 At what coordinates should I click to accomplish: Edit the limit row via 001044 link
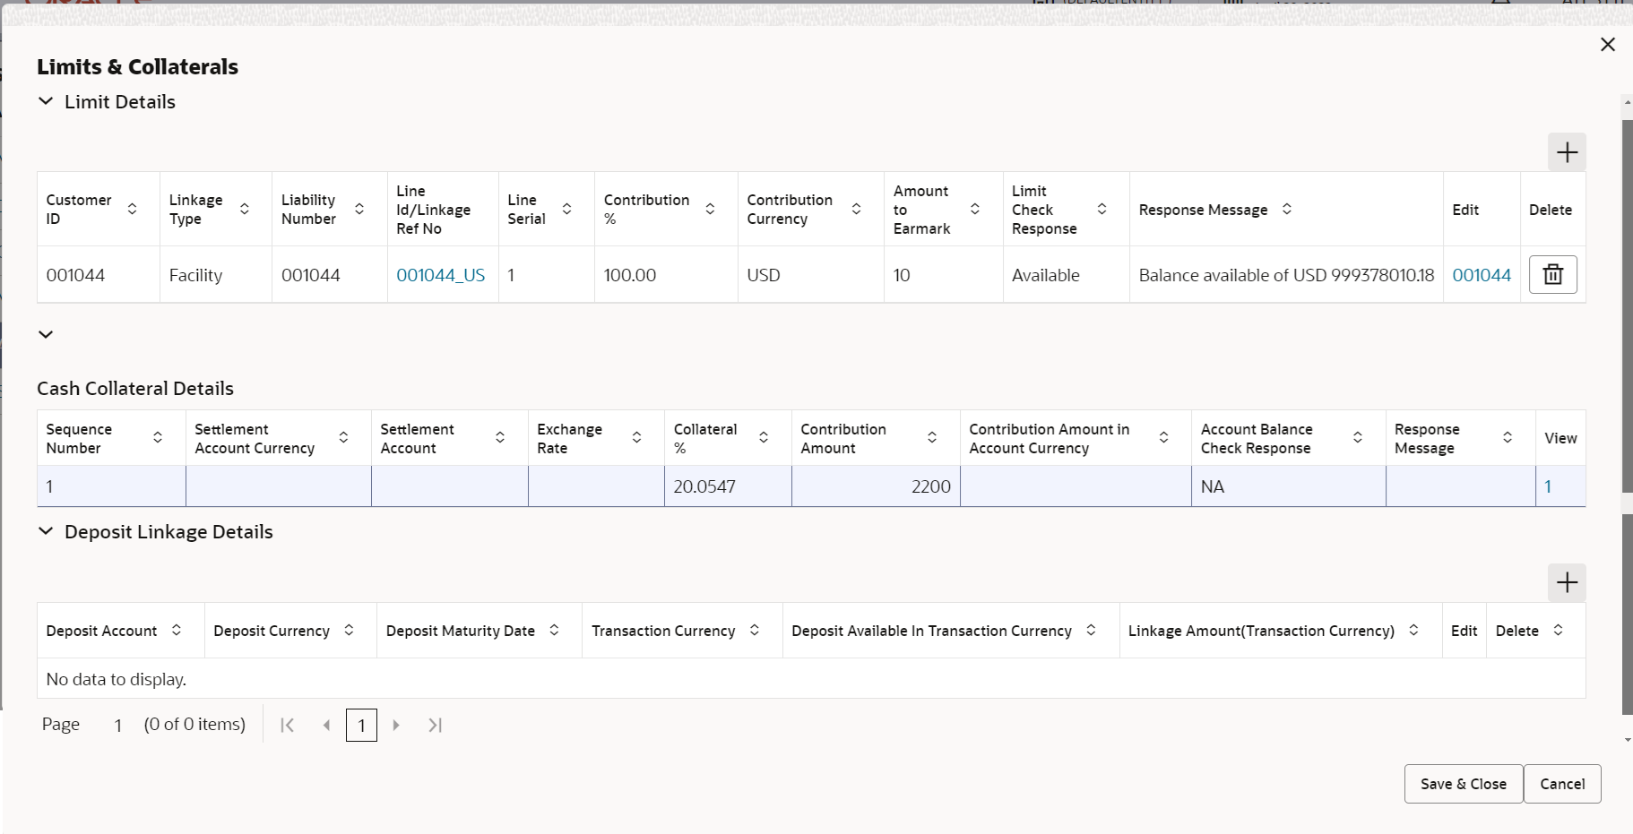pyautogui.click(x=1482, y=275)
